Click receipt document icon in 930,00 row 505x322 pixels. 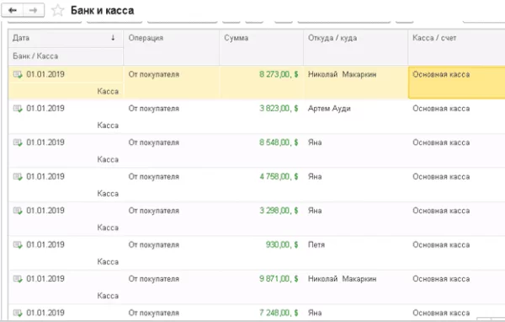18,245
